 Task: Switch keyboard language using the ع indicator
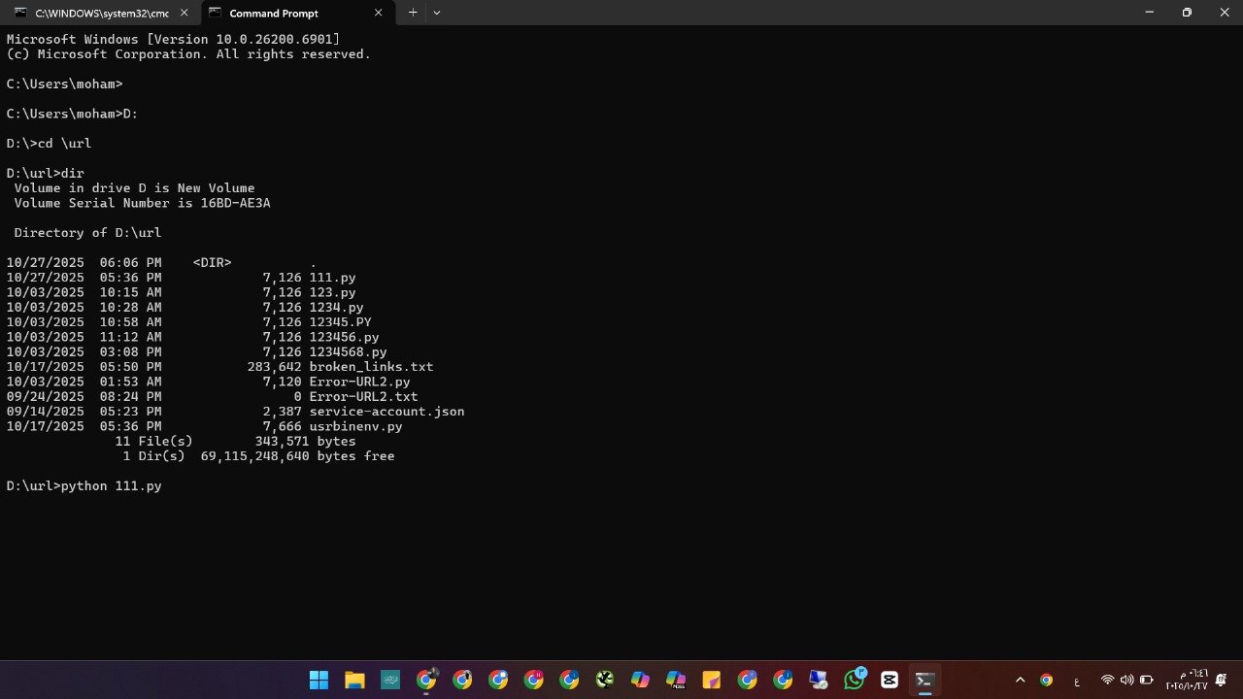(1077, 680)
